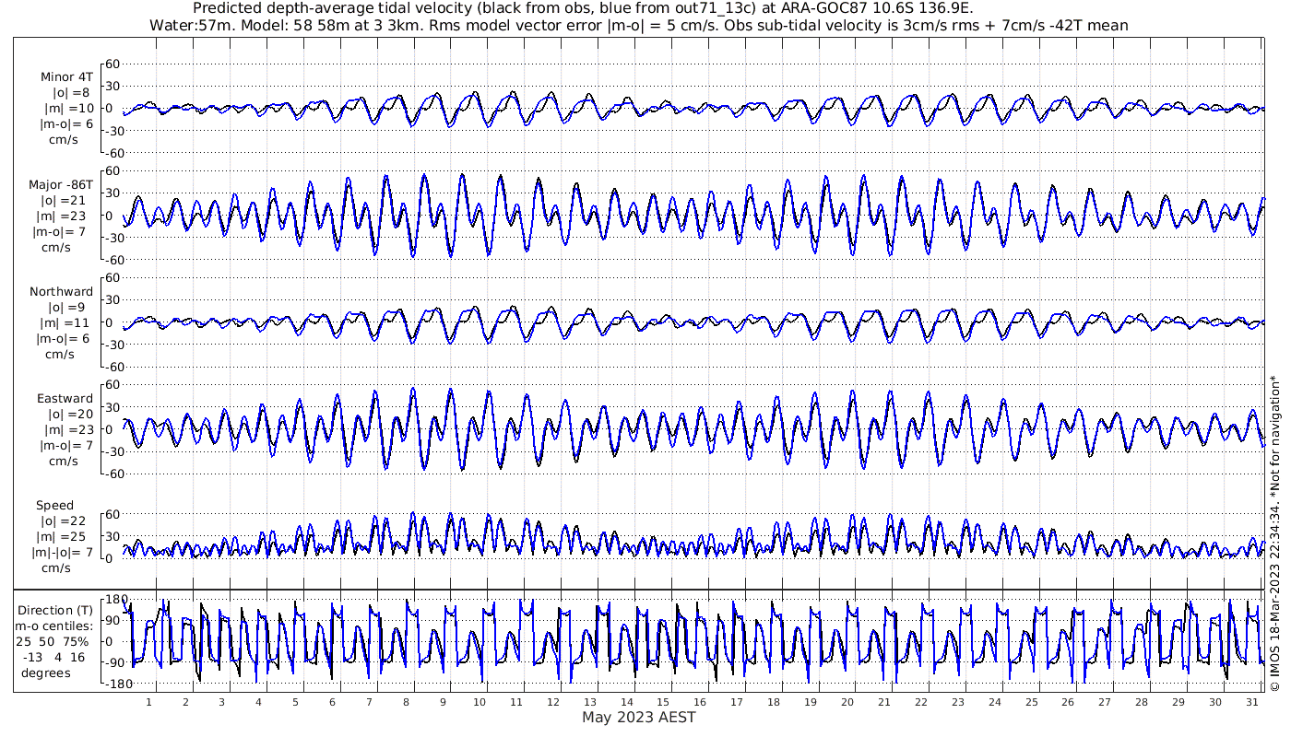This screenshot has height=737, width=1291.
Task: Select the "Northward" panel label
Action: 61,291
